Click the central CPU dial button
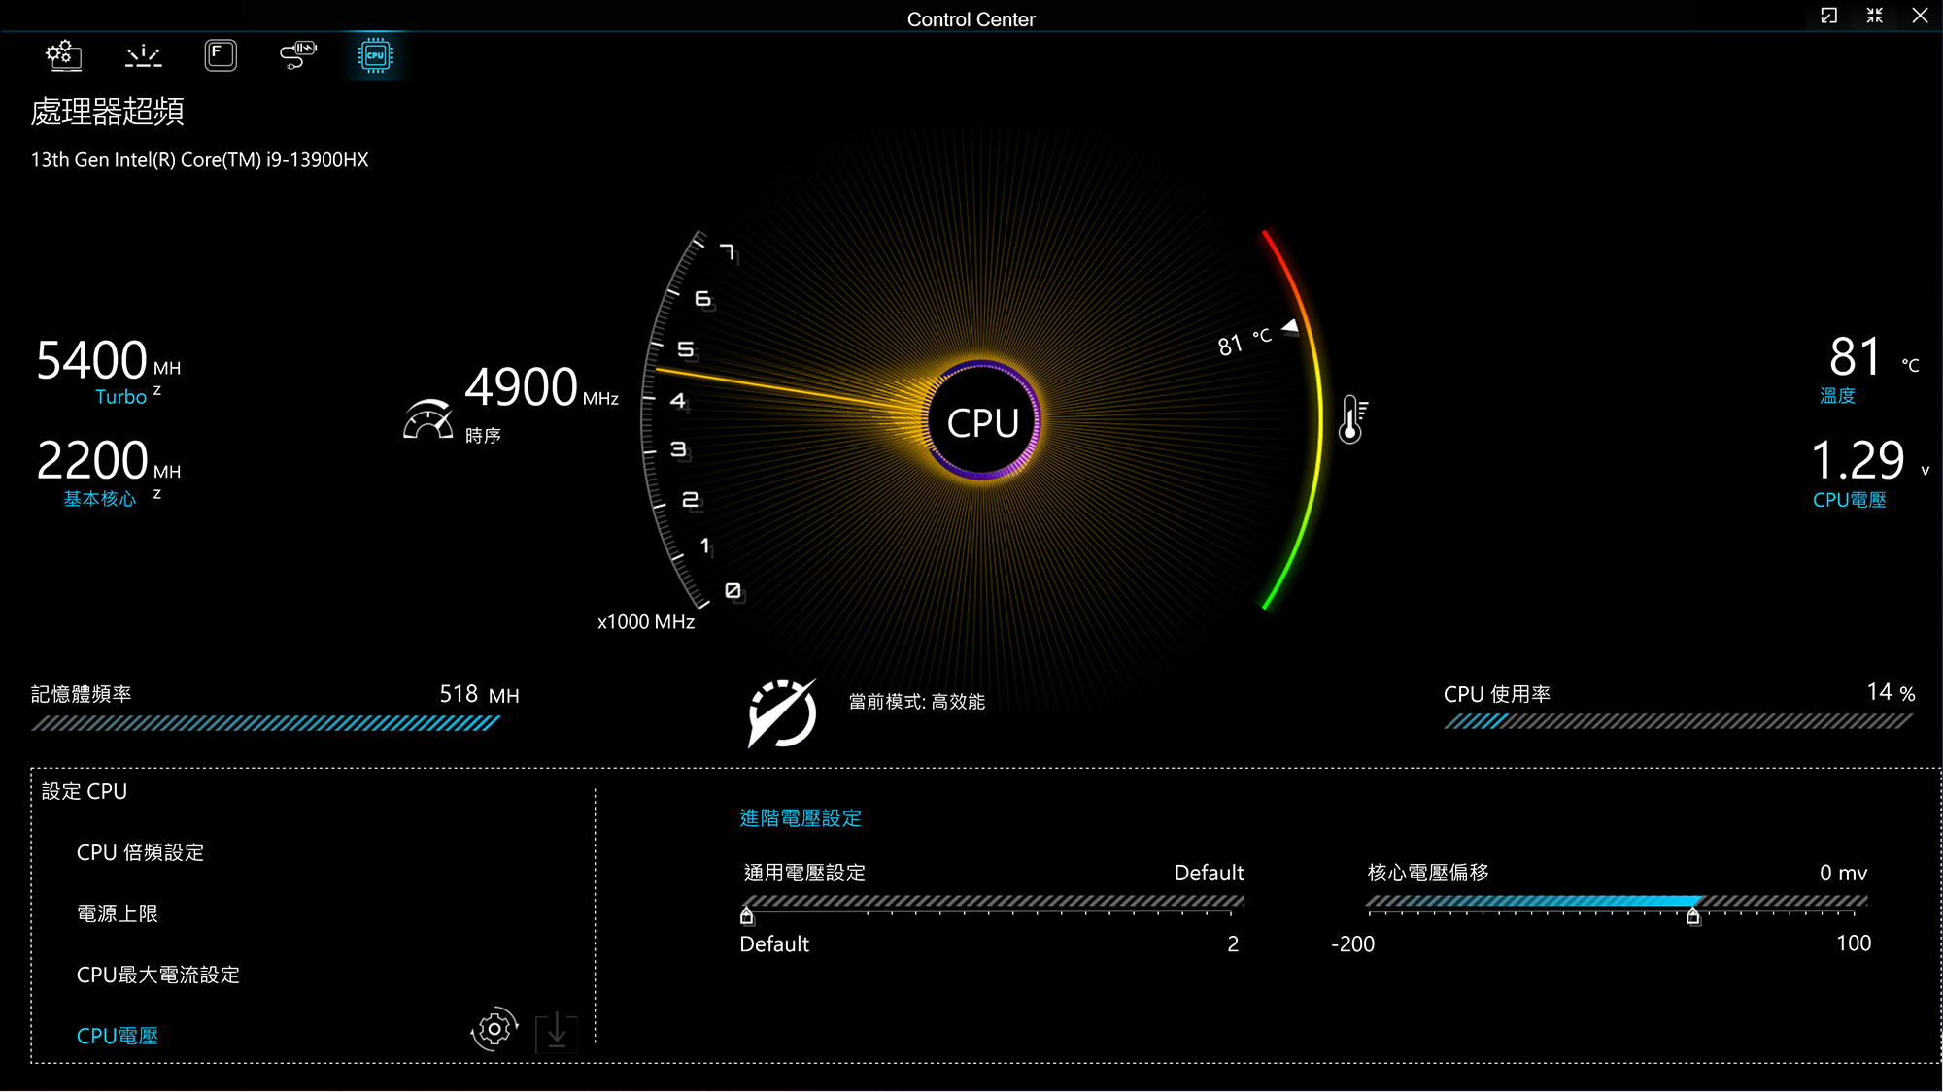This screenshot has height=1092, width=1943. (982, 422)
